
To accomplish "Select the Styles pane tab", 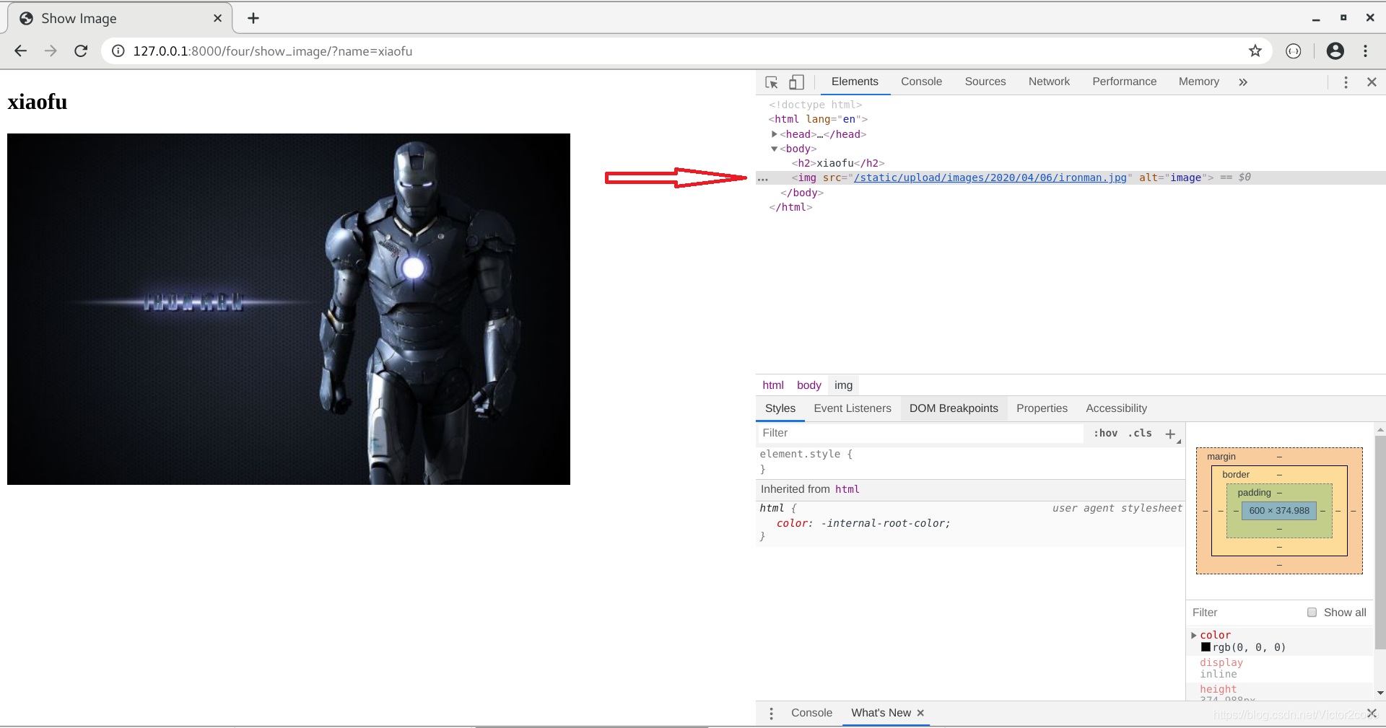I will (x=780, y=408).
